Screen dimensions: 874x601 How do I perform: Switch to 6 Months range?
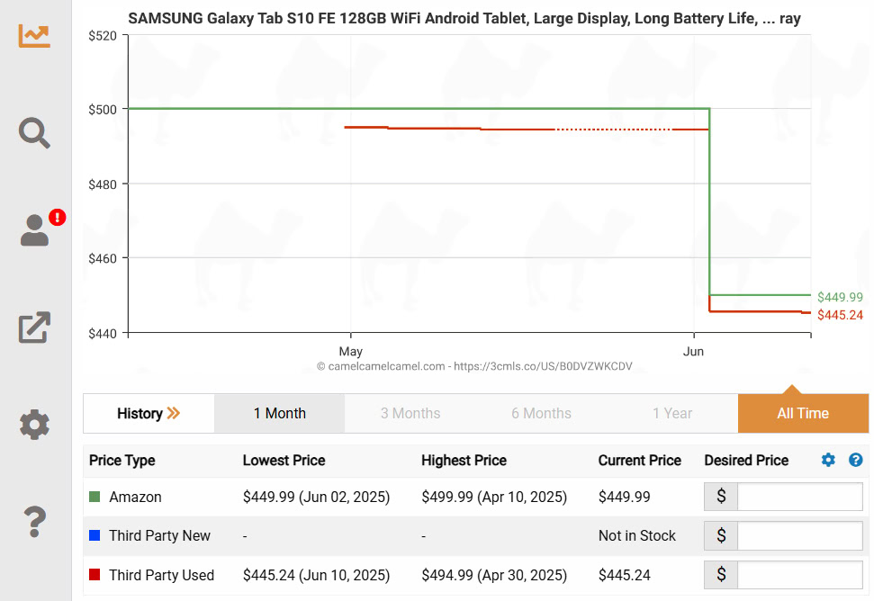pyautogui.click(x=541, y=414)
